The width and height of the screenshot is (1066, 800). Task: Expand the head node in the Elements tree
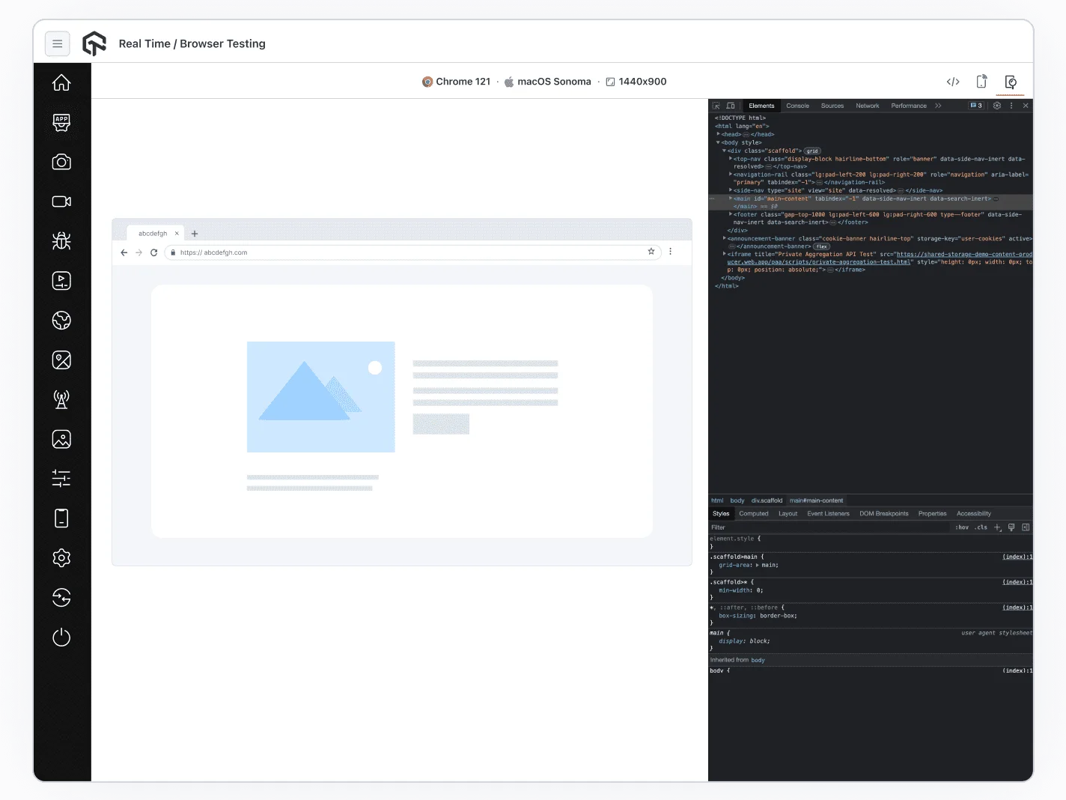(718, 133)
